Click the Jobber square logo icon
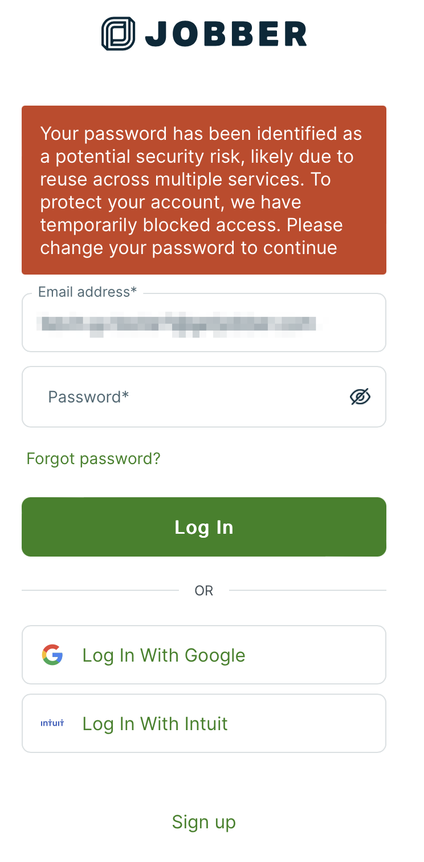 [119, 34]
